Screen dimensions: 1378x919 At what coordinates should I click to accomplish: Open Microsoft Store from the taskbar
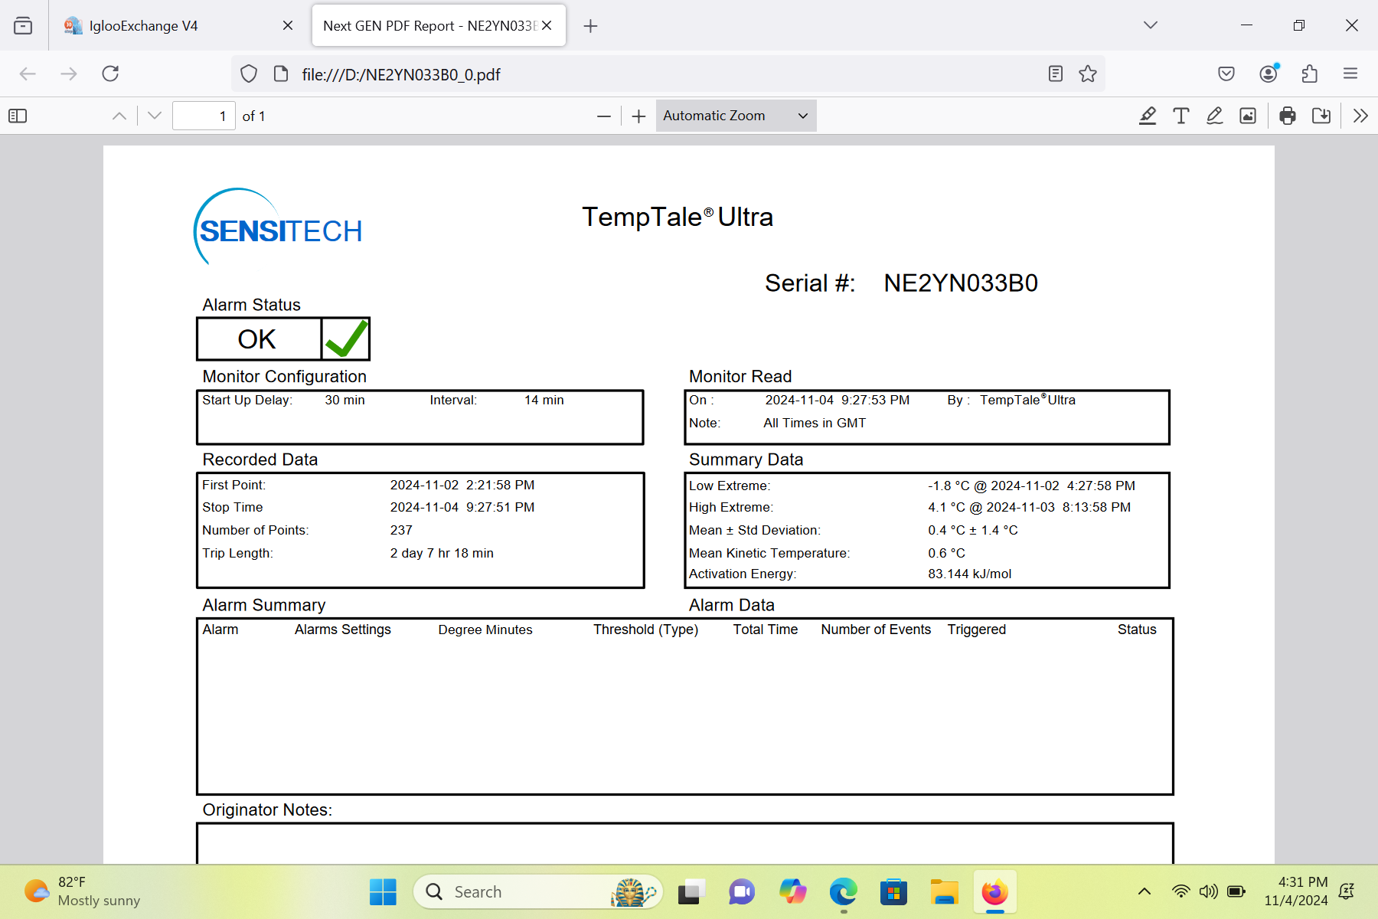click(x=893, y=891)
